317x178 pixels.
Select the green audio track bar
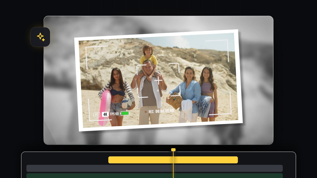tap(155, 176)
